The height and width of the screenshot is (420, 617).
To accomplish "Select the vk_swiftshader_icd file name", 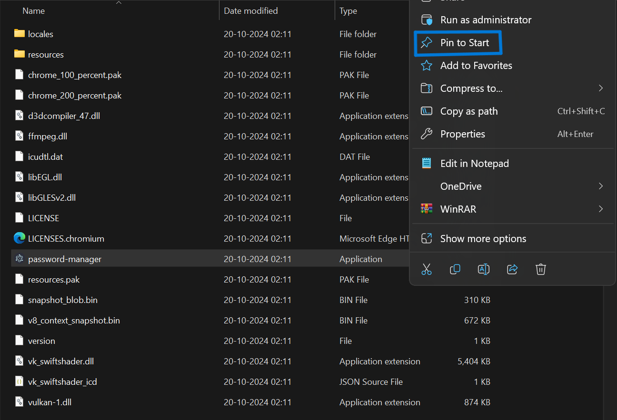I will click(62, 382).
